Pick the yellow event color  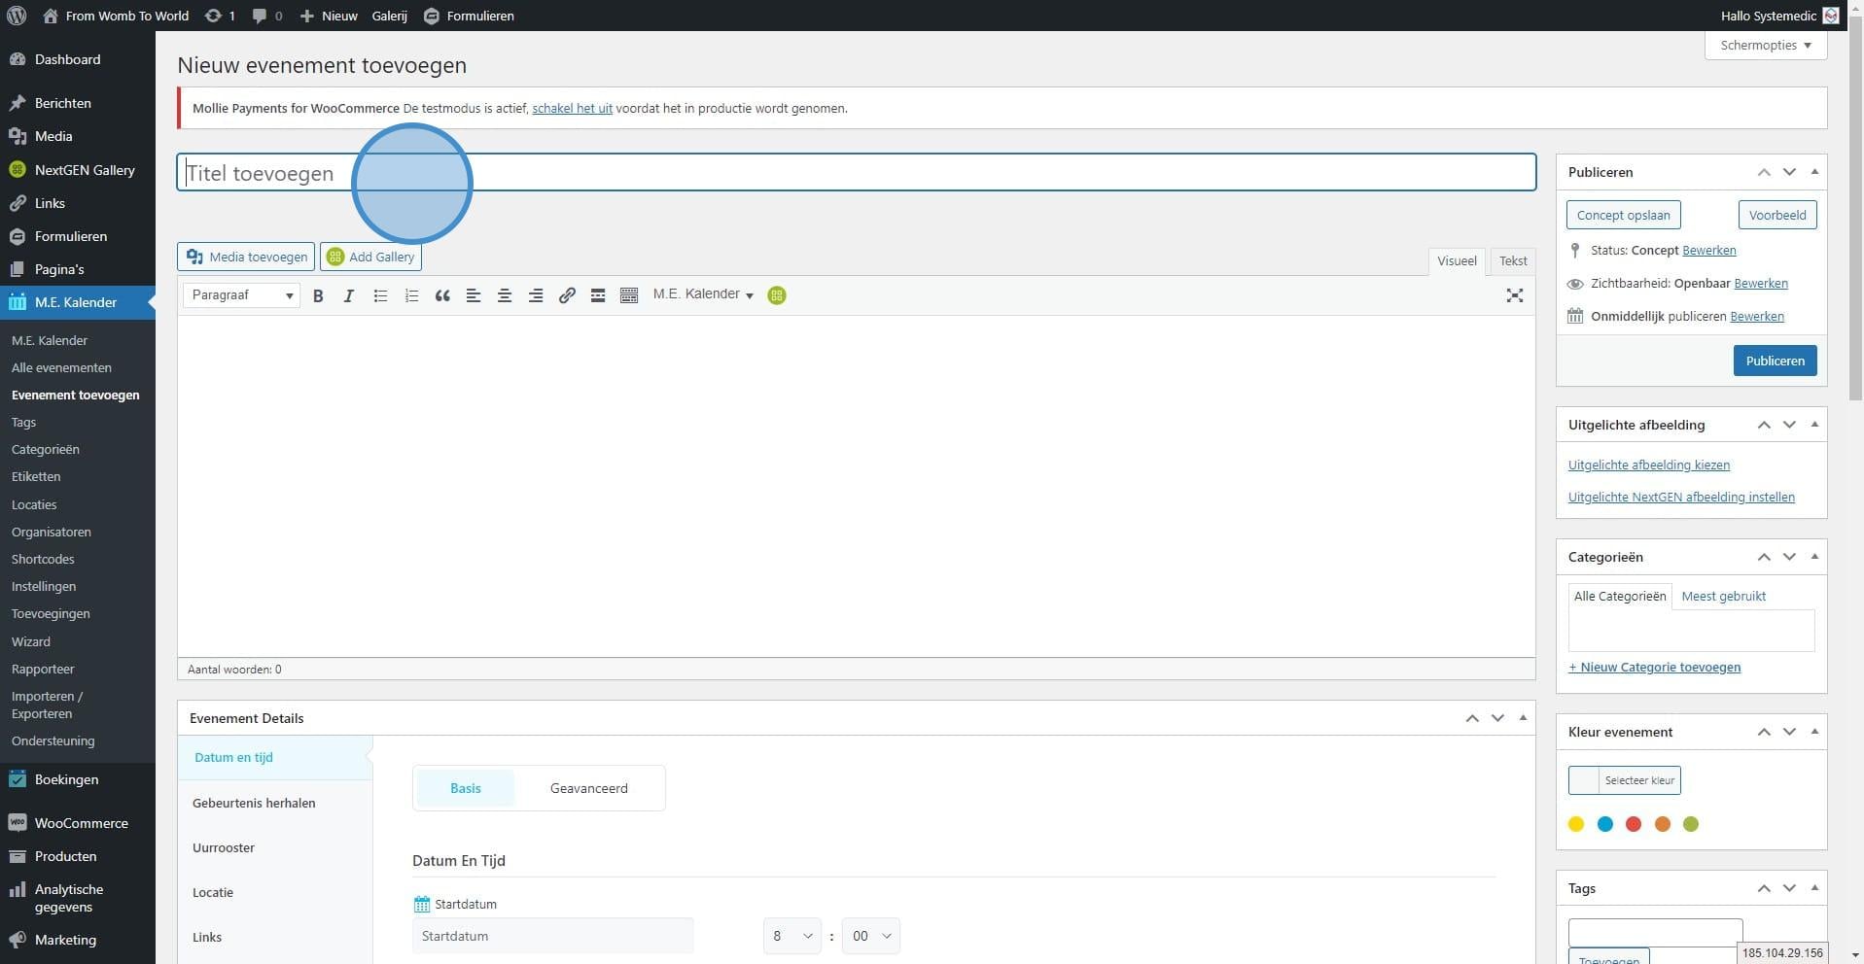(x=1576, y=824)
